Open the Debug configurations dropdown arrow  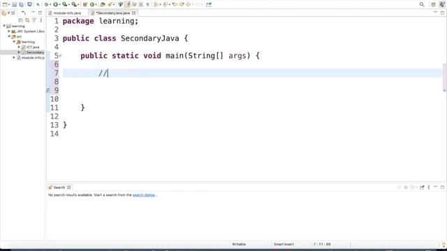pos(50,5)
